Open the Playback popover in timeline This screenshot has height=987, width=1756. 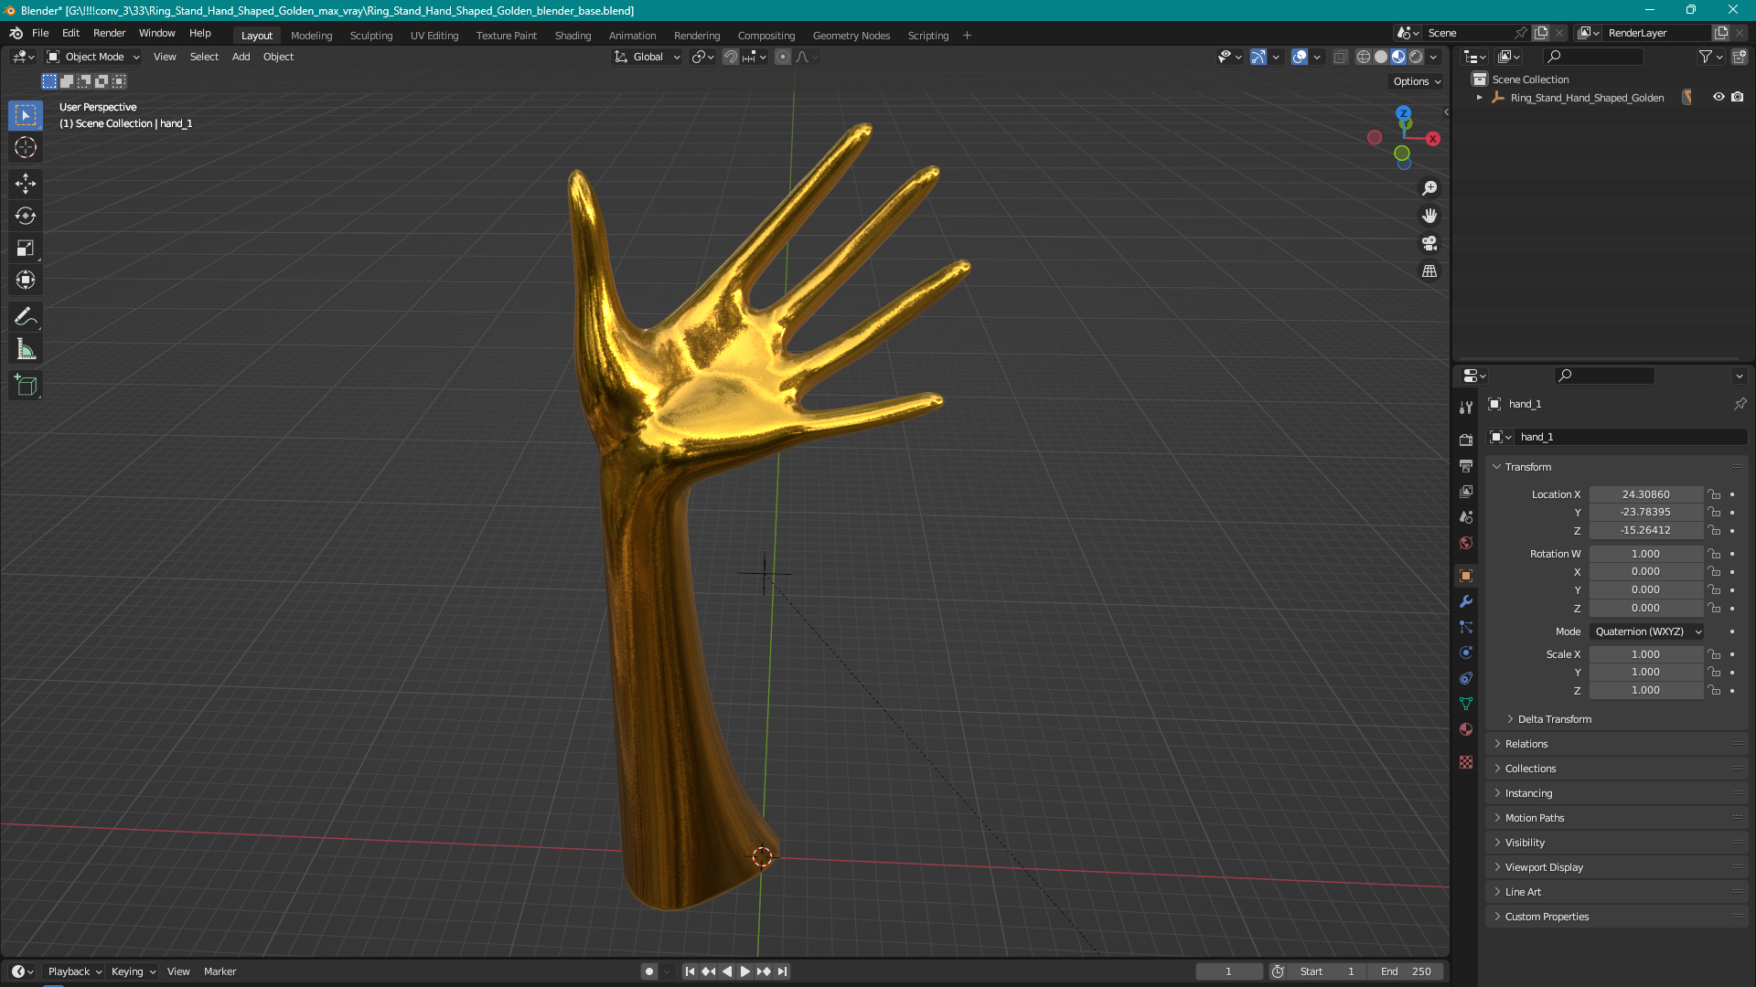coord(74,971)
